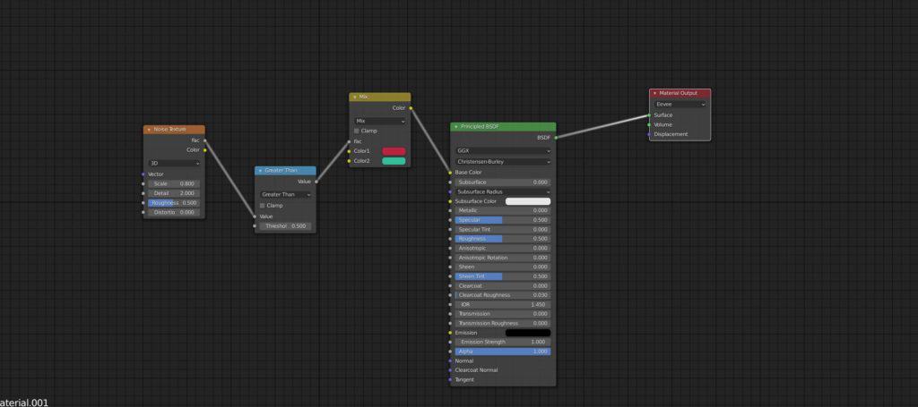The width and height of the screenshot is (918, 407).
Task: Open the GGX distribution dropdown
Action: pyautogui.click(x=503, y=150)
